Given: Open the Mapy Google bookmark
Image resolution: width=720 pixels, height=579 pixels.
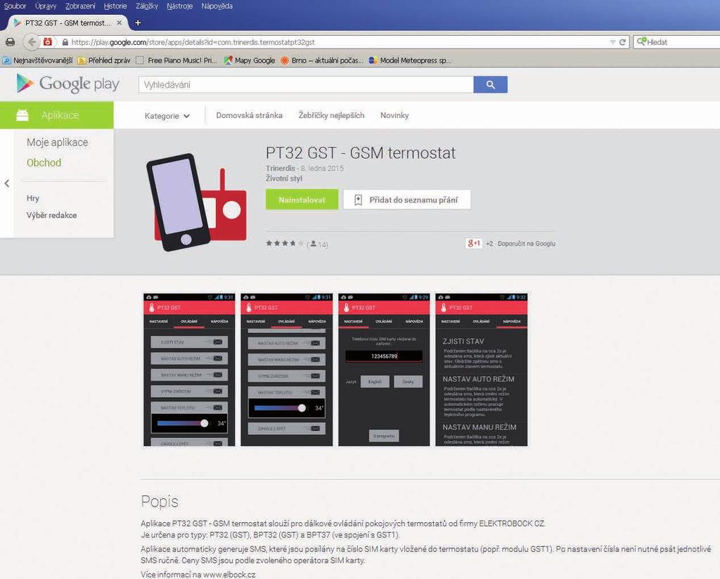Looking at the screenshot, I should 250,60.
